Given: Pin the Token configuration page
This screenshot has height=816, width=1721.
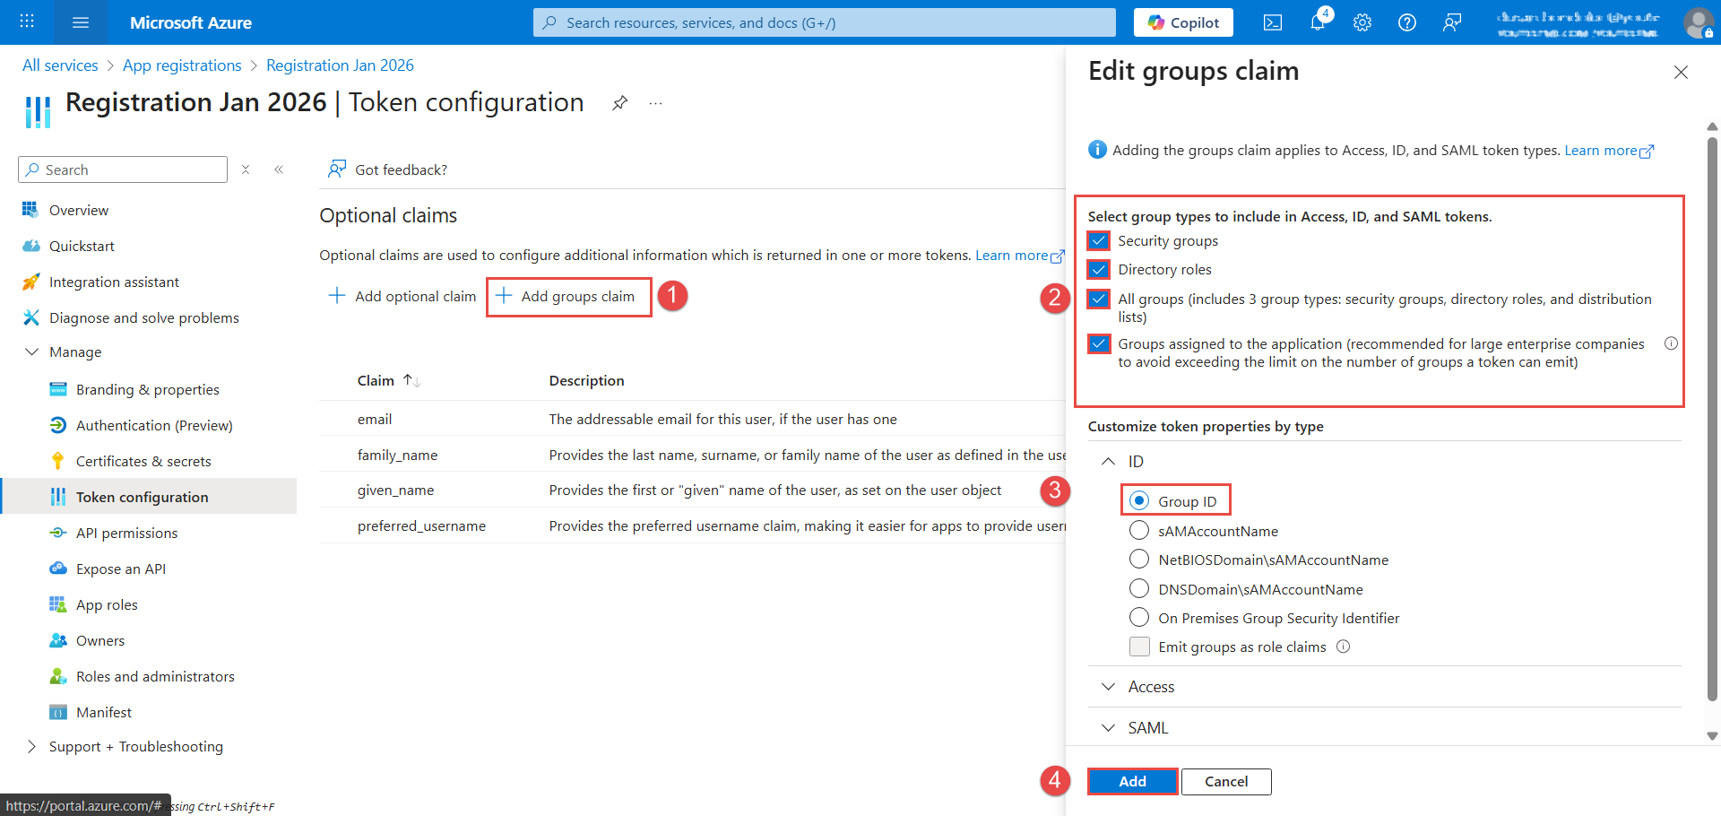Looking at the screenshot, I should coord(619,103).
